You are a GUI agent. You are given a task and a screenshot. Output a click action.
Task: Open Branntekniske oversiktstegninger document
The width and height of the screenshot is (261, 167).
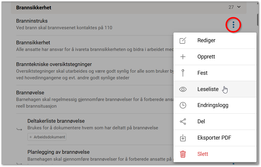pos(54,65)
